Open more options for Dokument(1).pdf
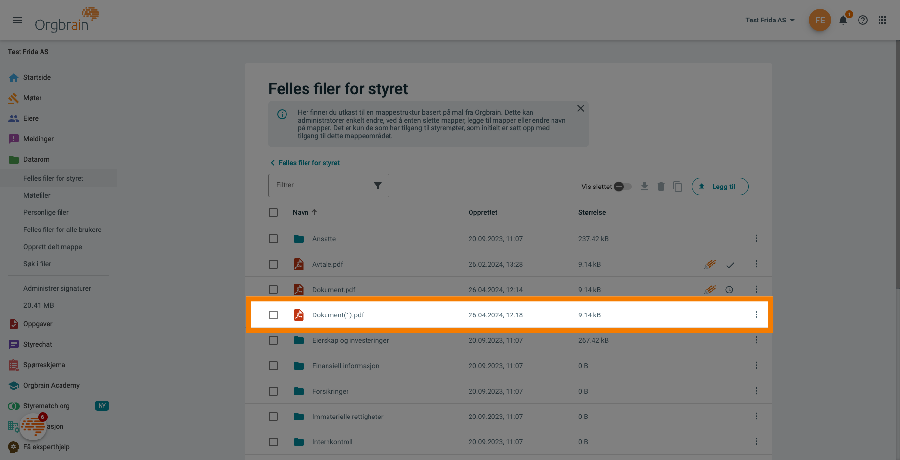Viewport: 900px width, 460px height. click(x=757, y=314)
